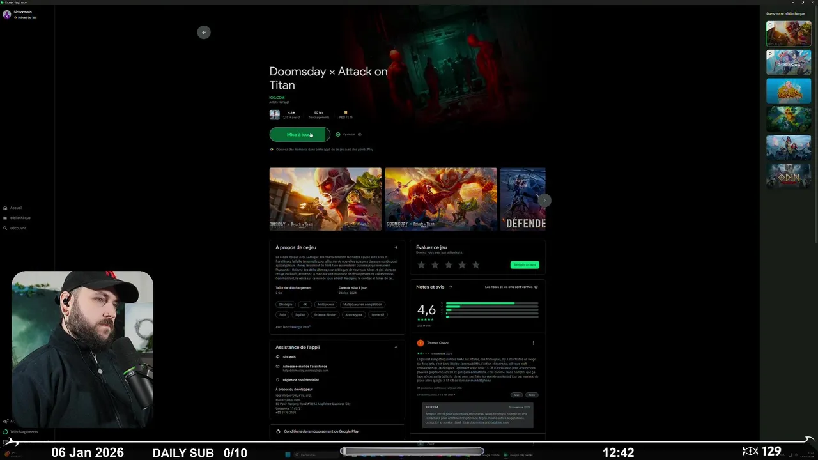Viewport: 818px width, 460px height.
Task: Open third library game with yellow logo
Action: (789, 91)
